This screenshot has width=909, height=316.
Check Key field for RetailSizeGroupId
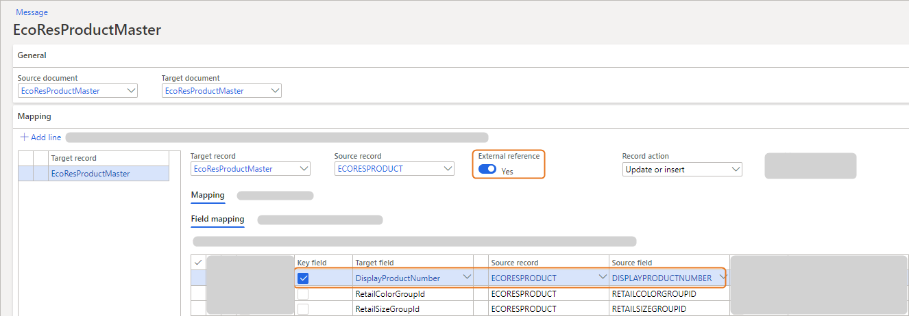click(303, 309)
